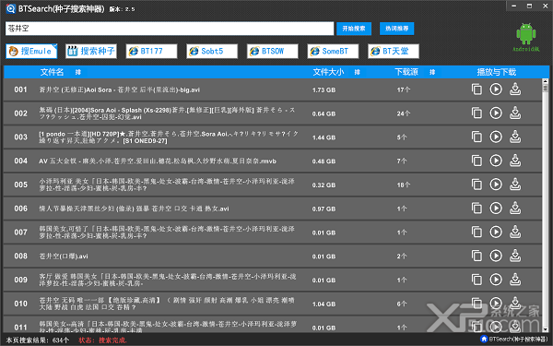This screenshot has width=553, height=346.
Task: Select the BTSOW search source
Action: [273, 51]
